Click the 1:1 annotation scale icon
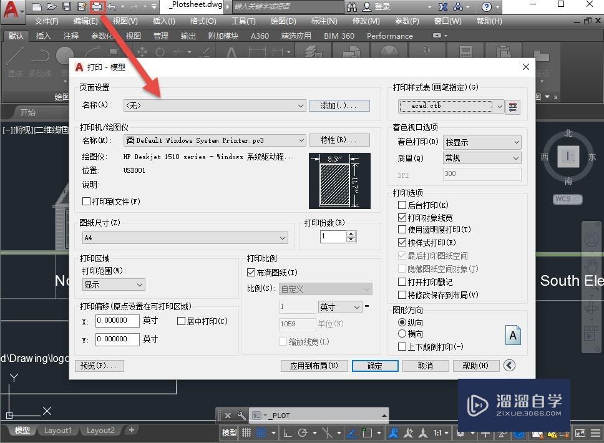This screenshot has width=604, height=443. pyautogui.click(x=439, y=432)
